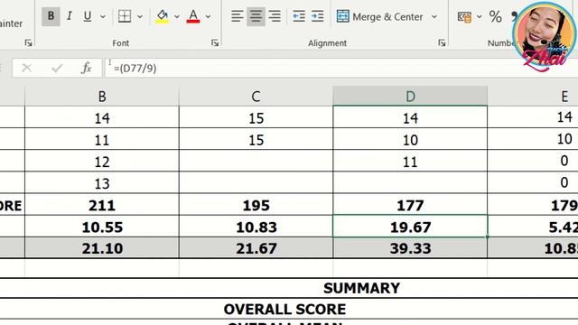This screenshot has height=325, width=578.
Task: Apply yellow fill color
Action: click(x=163, y=16)
